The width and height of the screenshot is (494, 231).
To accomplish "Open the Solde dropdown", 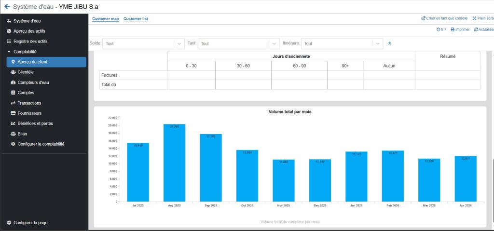I will click(x=143, y=43).
